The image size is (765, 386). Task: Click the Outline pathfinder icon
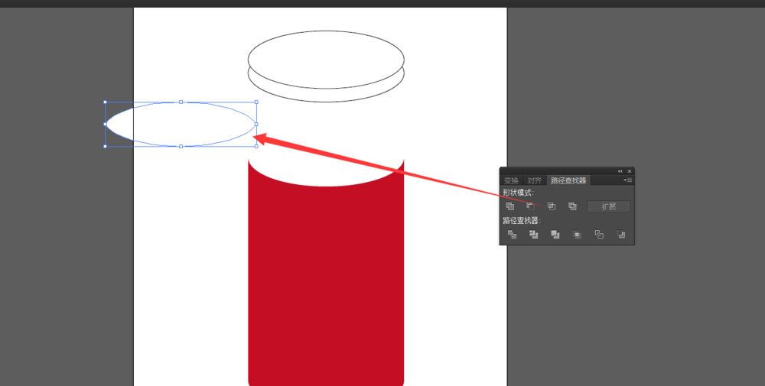[x=599, y=235]
